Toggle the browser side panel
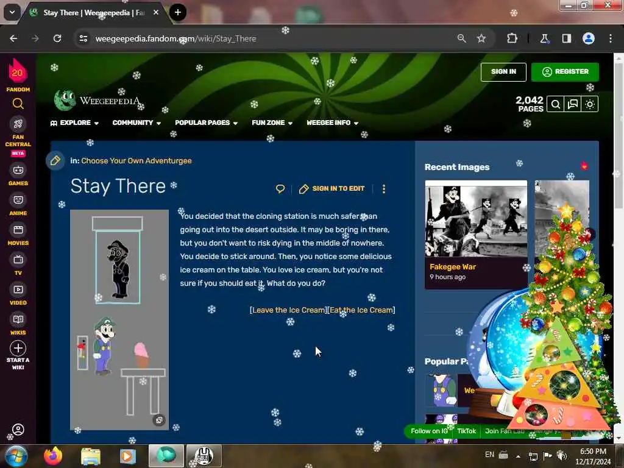The height and width of the screenshot is (468, 624). point(566,38)
